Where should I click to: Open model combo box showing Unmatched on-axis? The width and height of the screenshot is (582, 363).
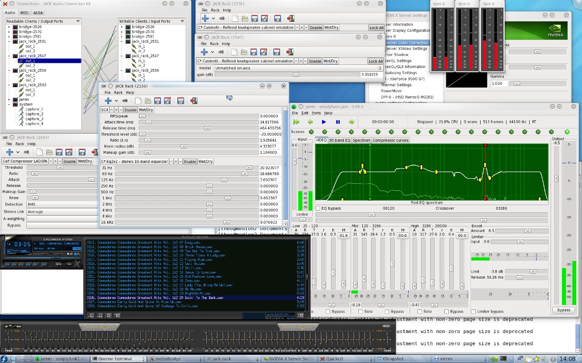pos(298,68)
